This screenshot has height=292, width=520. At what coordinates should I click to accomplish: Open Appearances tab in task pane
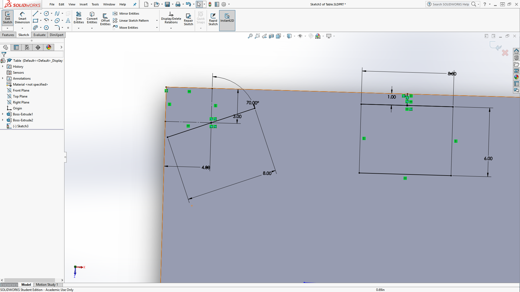[516, 77]
